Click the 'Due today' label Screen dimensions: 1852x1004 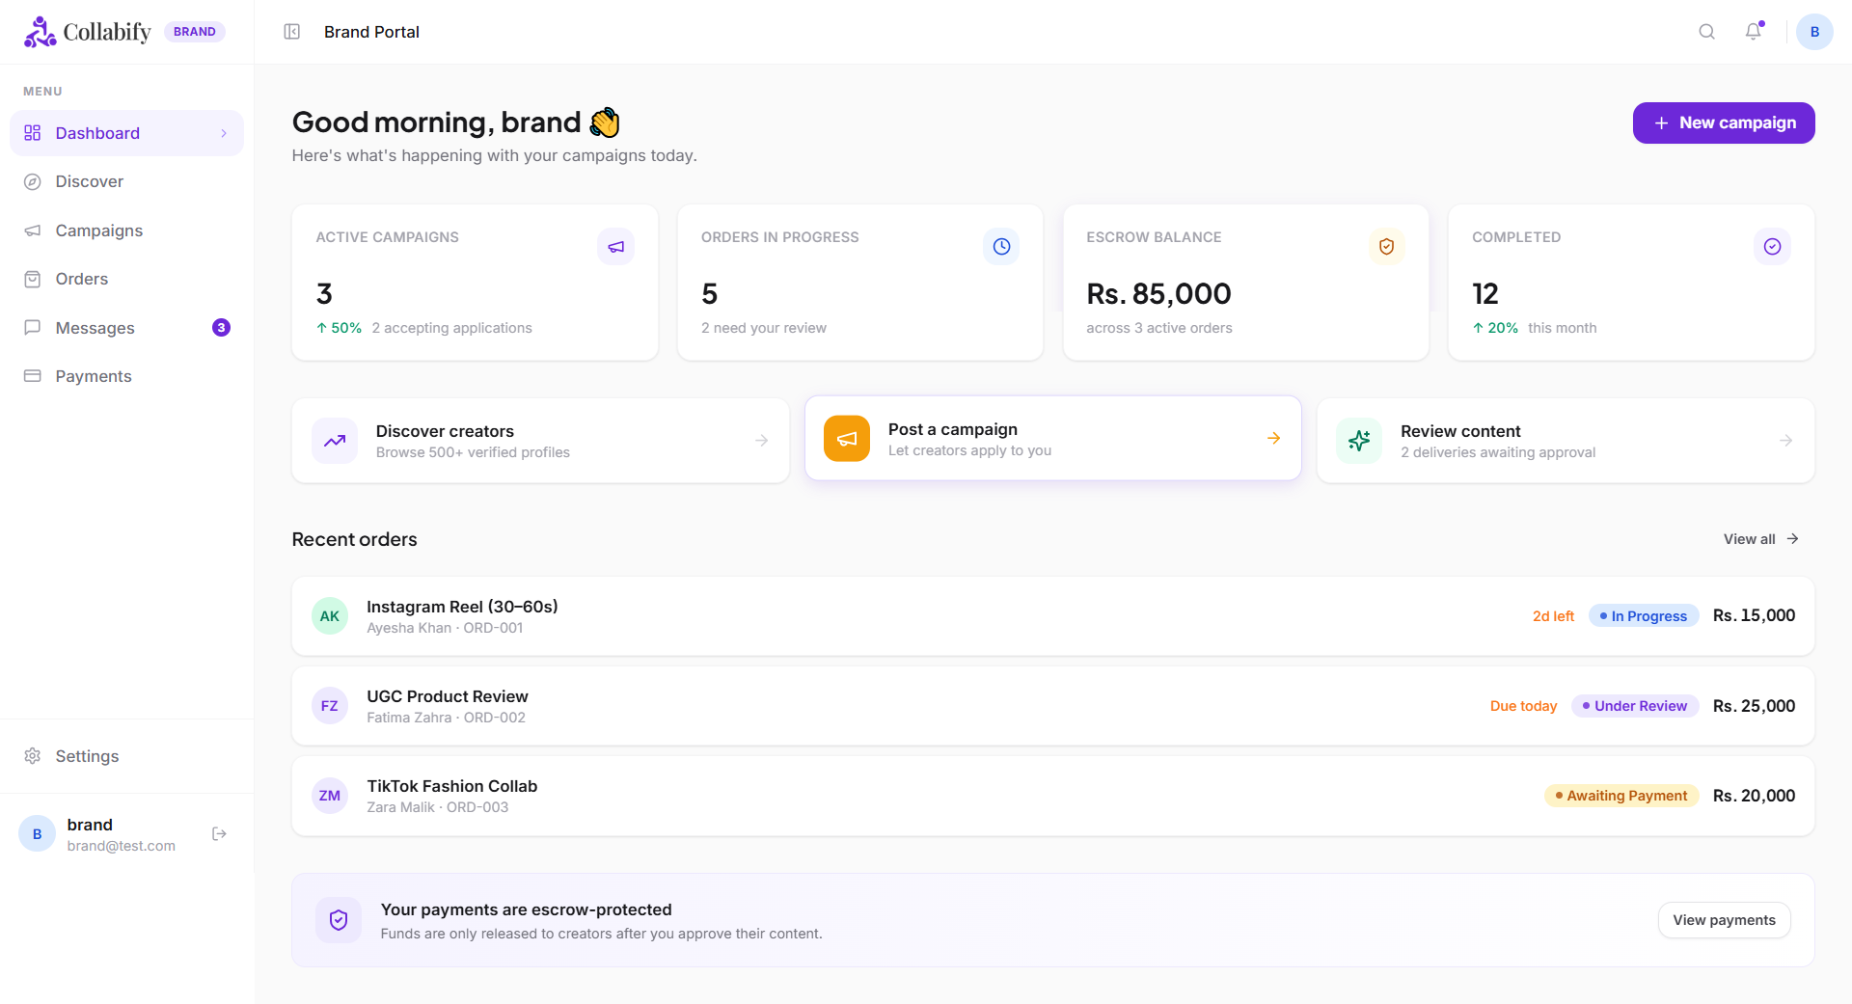pyautogui.click(x=1523, y=706)
